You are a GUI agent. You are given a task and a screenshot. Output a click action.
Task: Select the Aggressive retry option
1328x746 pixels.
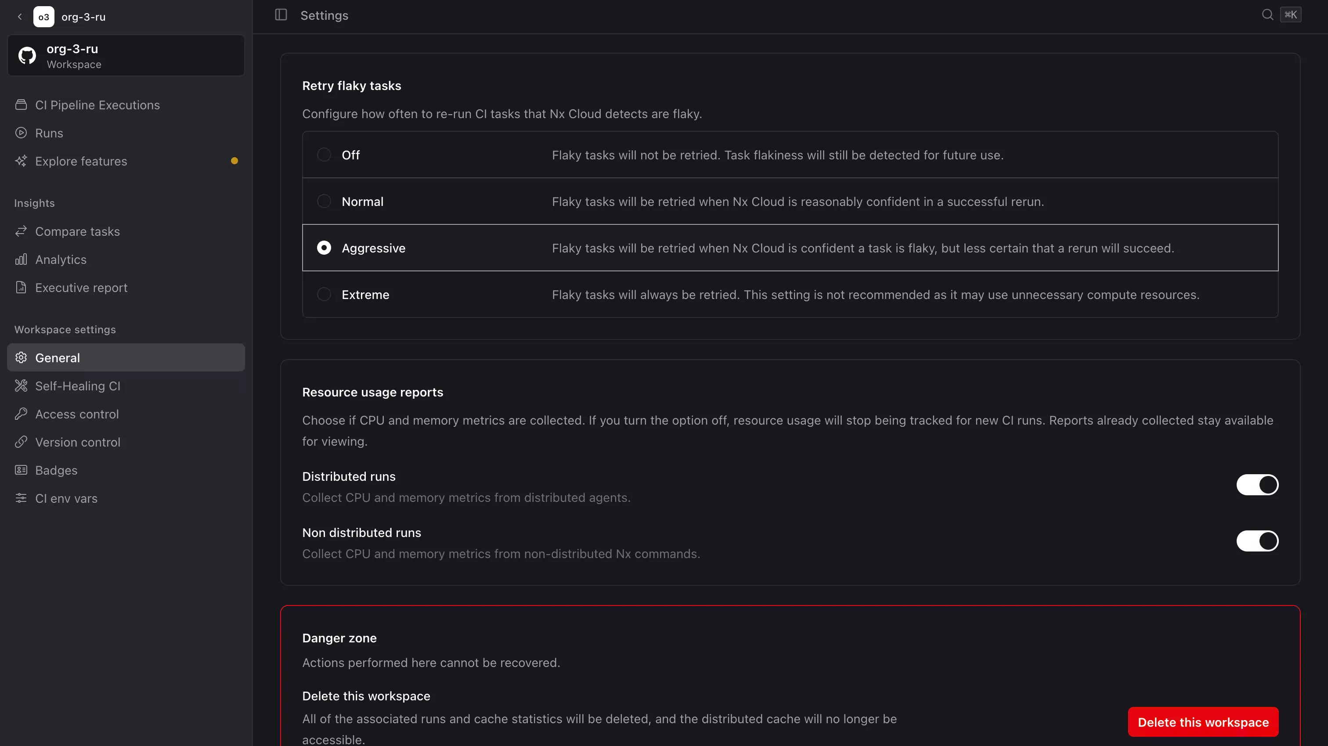click(x=790, y=248)
